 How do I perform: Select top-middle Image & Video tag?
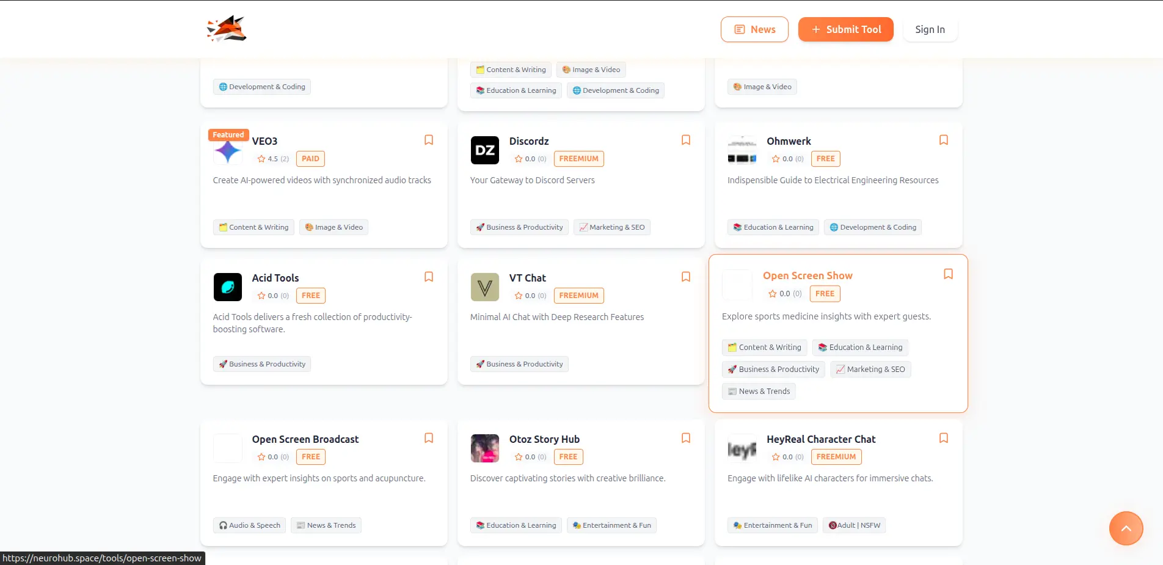[x=591, y=70]
